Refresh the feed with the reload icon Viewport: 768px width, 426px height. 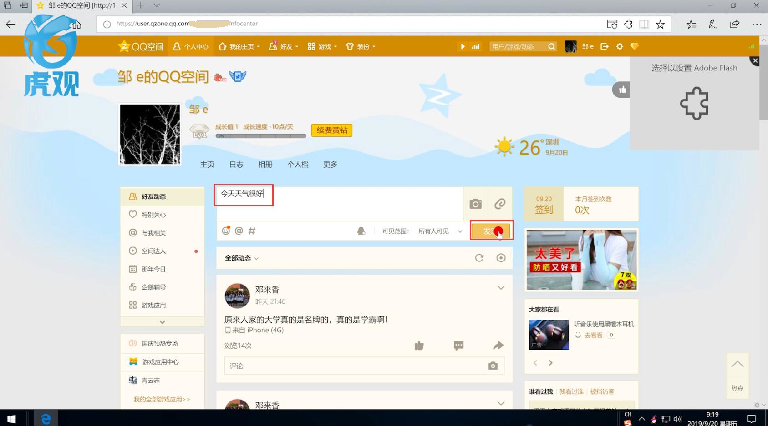[479, 258]
